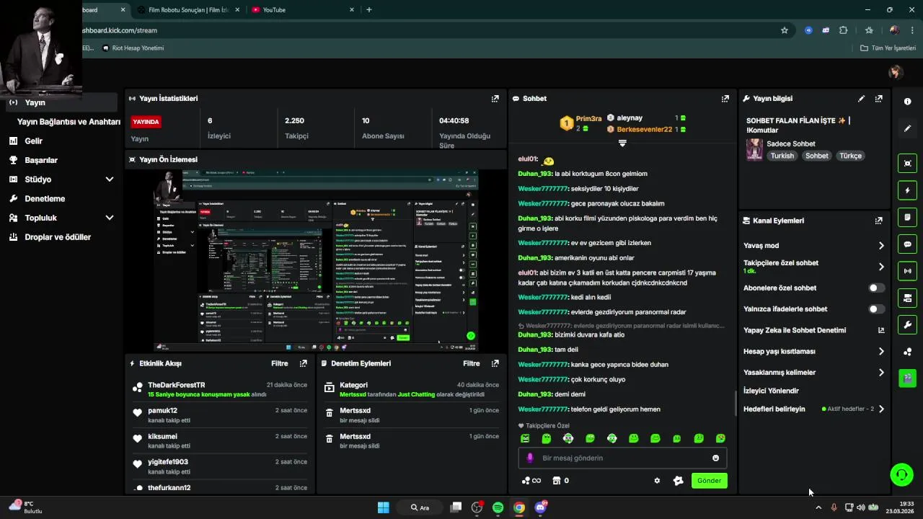Toggle Yalnızca ifadelerle sohbet switch
The image size is (923, 519).
876,309
